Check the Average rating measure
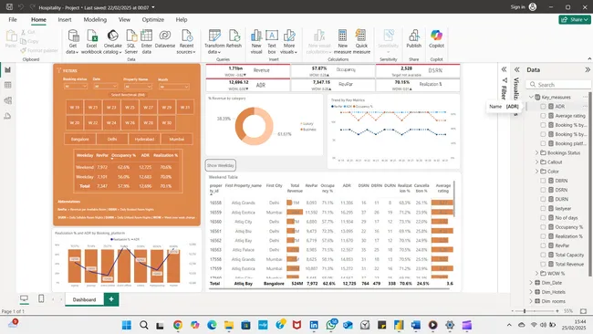 click(x=543, y=116)
